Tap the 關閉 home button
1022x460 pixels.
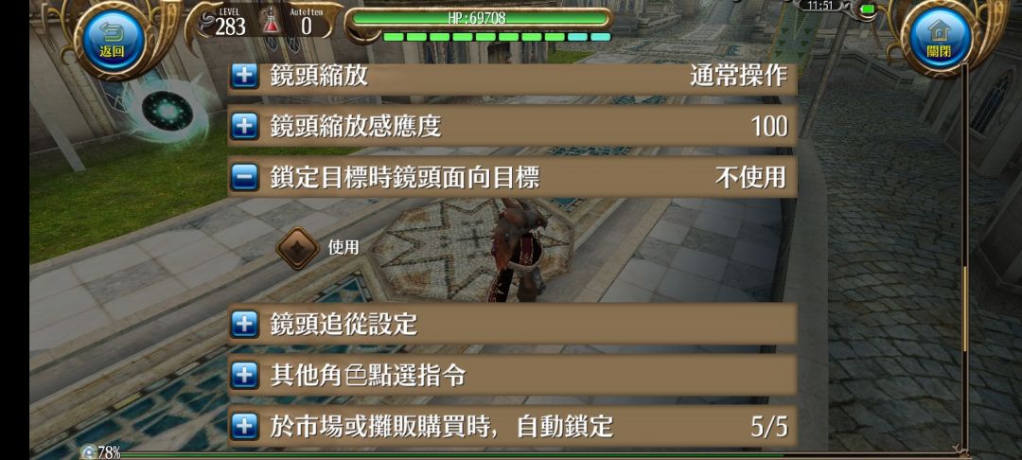(x=939, y=39)
